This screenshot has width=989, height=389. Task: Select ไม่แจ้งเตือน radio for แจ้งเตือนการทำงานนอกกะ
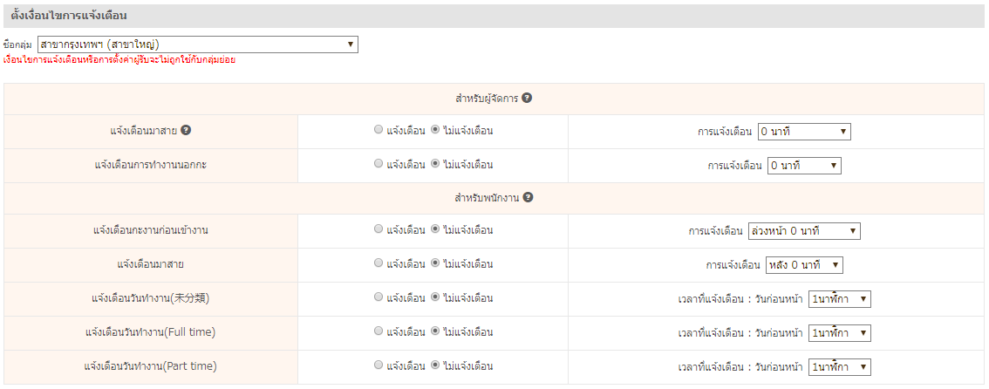pos(435,164)
